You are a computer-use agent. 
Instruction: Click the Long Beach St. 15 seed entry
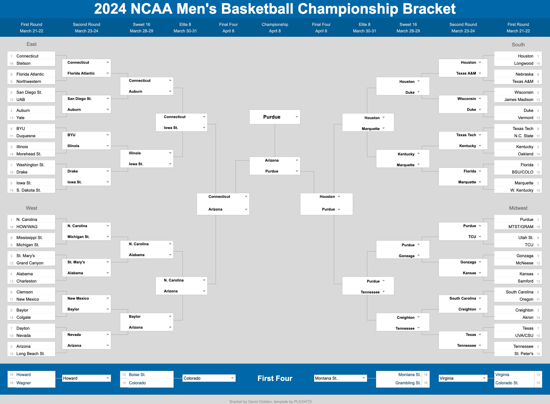pyautogui.click(x=29, y=354)
